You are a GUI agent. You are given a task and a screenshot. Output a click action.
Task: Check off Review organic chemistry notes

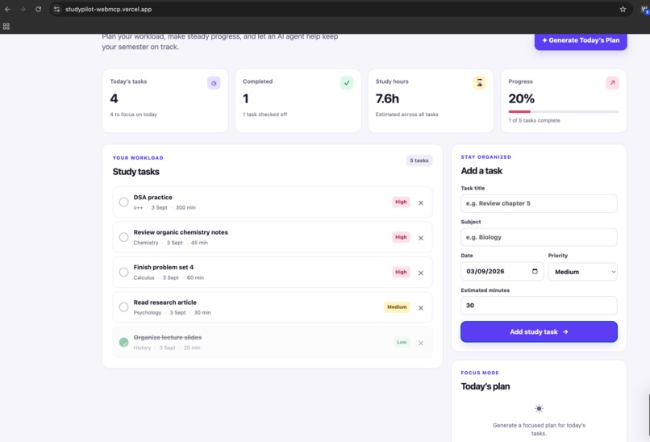point(123,237)
